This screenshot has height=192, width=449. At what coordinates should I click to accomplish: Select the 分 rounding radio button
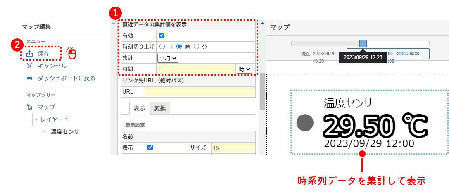[197, 47]
